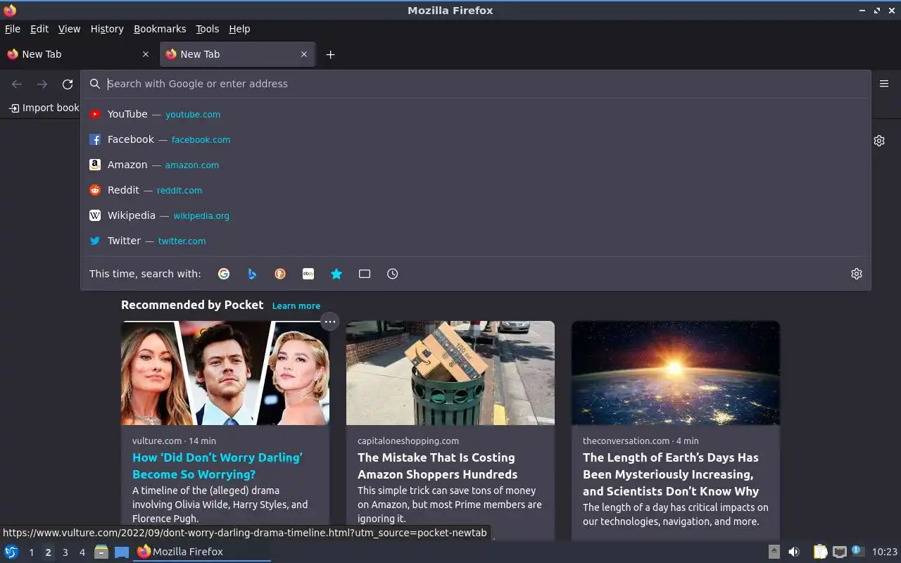Image resolution: width=901 pixels, height=563 pixels.
Task: Click the new tab plus button
Action: [x=330, y=54]
